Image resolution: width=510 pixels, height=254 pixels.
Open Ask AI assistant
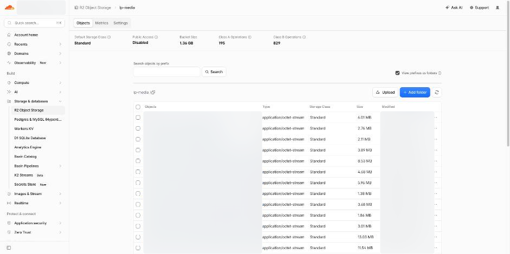click(454, 8)
